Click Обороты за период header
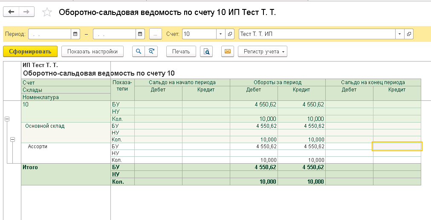 click(278, 82)
